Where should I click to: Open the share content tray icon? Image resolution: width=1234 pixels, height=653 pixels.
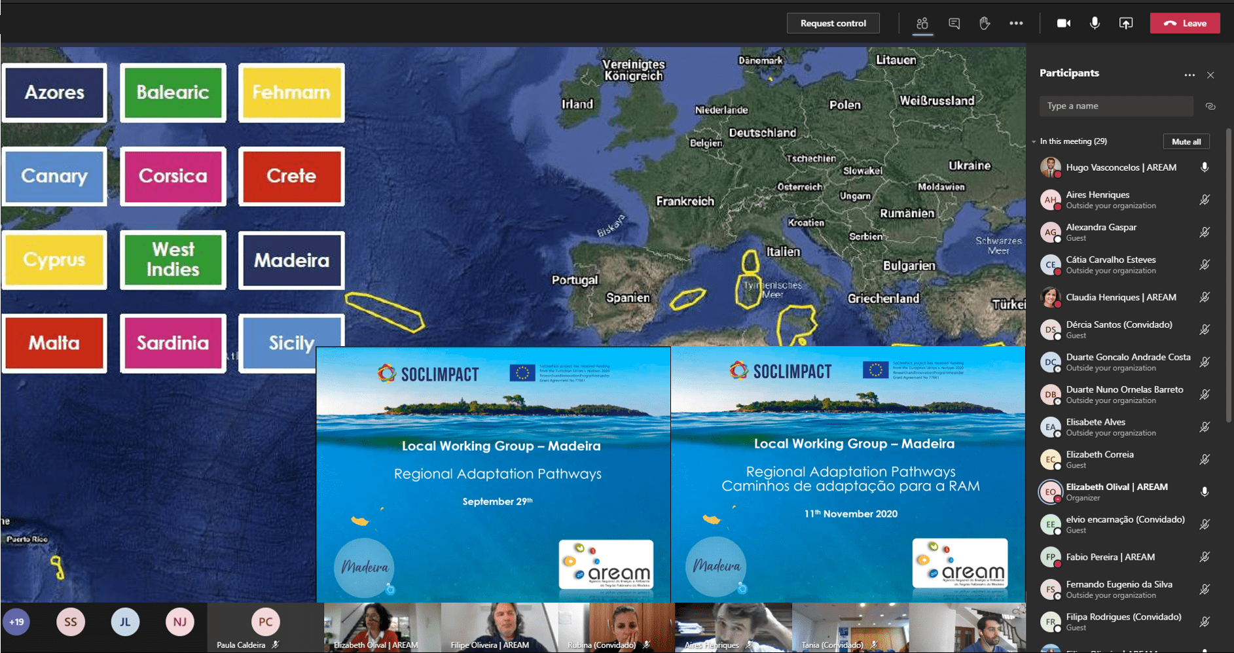(1125, 24)
